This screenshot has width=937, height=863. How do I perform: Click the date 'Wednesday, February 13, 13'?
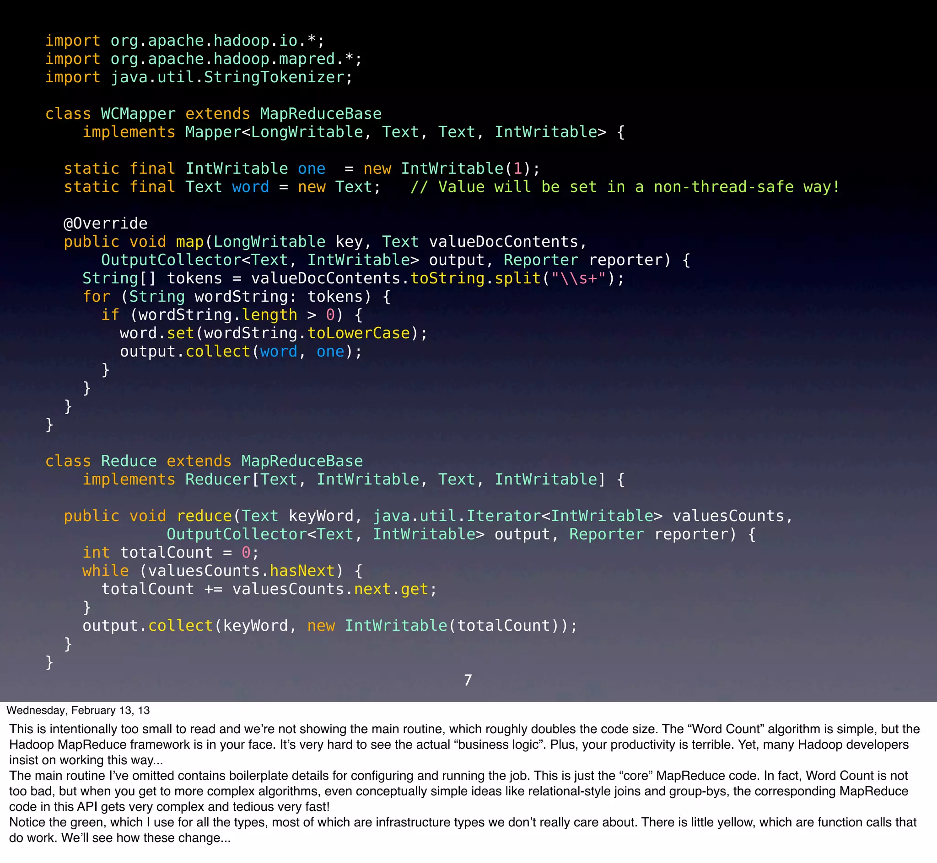pyautogui.click(x=78, y=710)
